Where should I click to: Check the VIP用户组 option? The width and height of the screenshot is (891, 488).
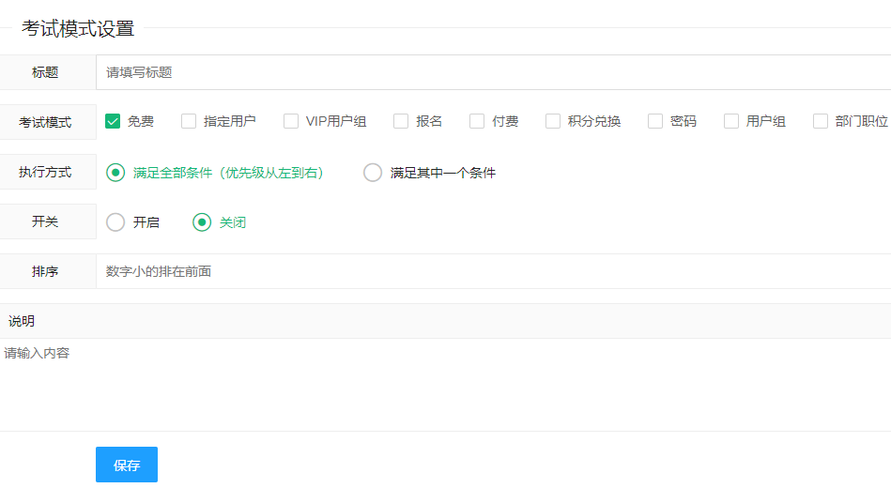tap(291, 121)
